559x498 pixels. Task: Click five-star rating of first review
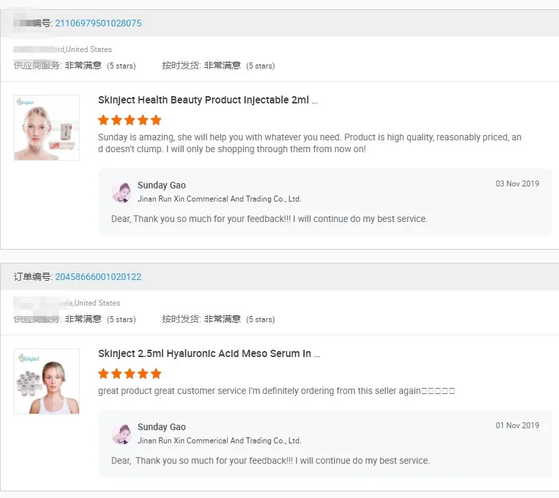click(130, 120)
